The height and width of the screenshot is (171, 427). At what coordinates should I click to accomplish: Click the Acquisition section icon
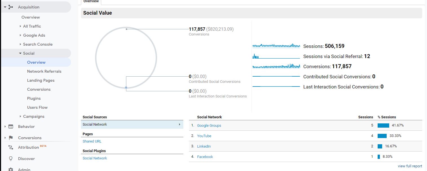(11, 7)
